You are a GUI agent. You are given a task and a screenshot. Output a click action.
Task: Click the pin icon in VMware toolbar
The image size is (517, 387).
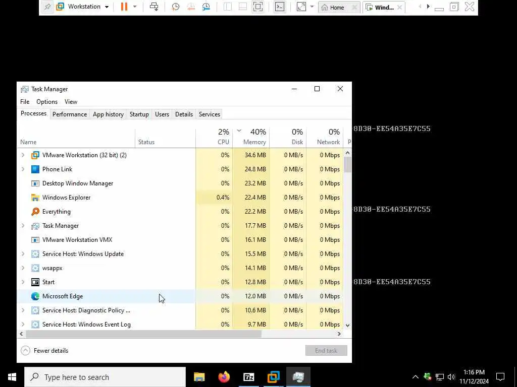[47, 7]
